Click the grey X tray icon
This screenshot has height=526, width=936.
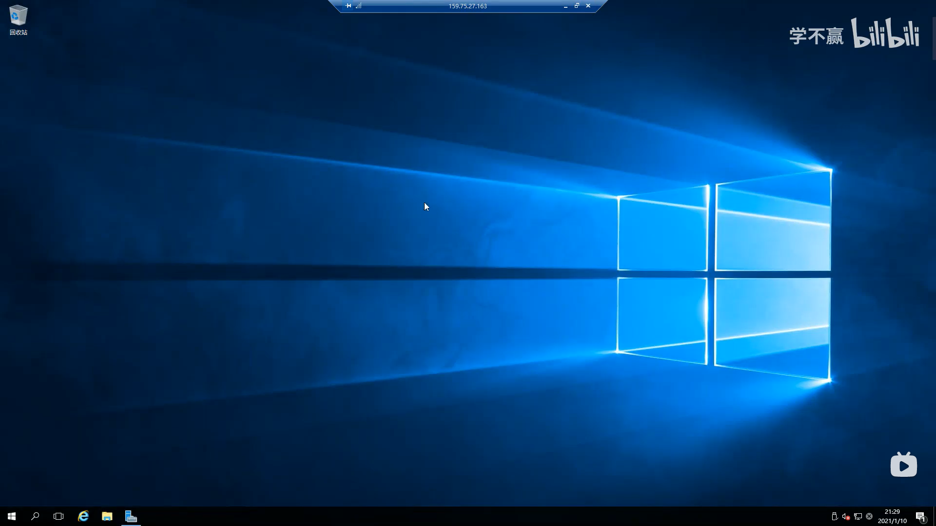click(x=869, y=516)
